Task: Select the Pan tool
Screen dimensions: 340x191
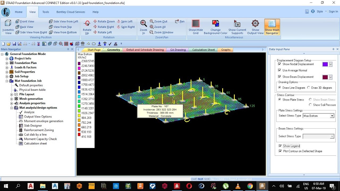Action: (x=180, y=21)
